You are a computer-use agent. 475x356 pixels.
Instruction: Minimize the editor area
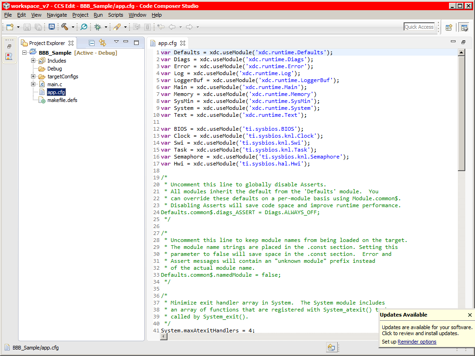coord(453,41)
